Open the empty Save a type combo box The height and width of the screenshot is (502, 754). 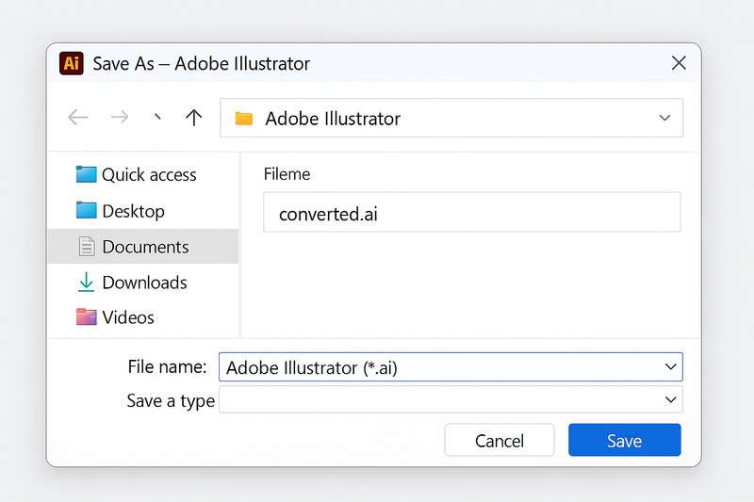[451, 399]
